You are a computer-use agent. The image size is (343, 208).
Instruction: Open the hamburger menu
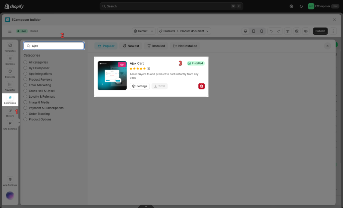pyautogui.click(x=10, y=31)
